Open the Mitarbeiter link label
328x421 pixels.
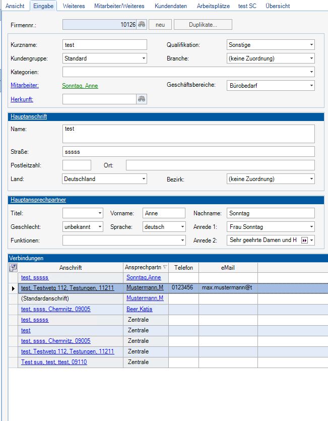point(25,86)
